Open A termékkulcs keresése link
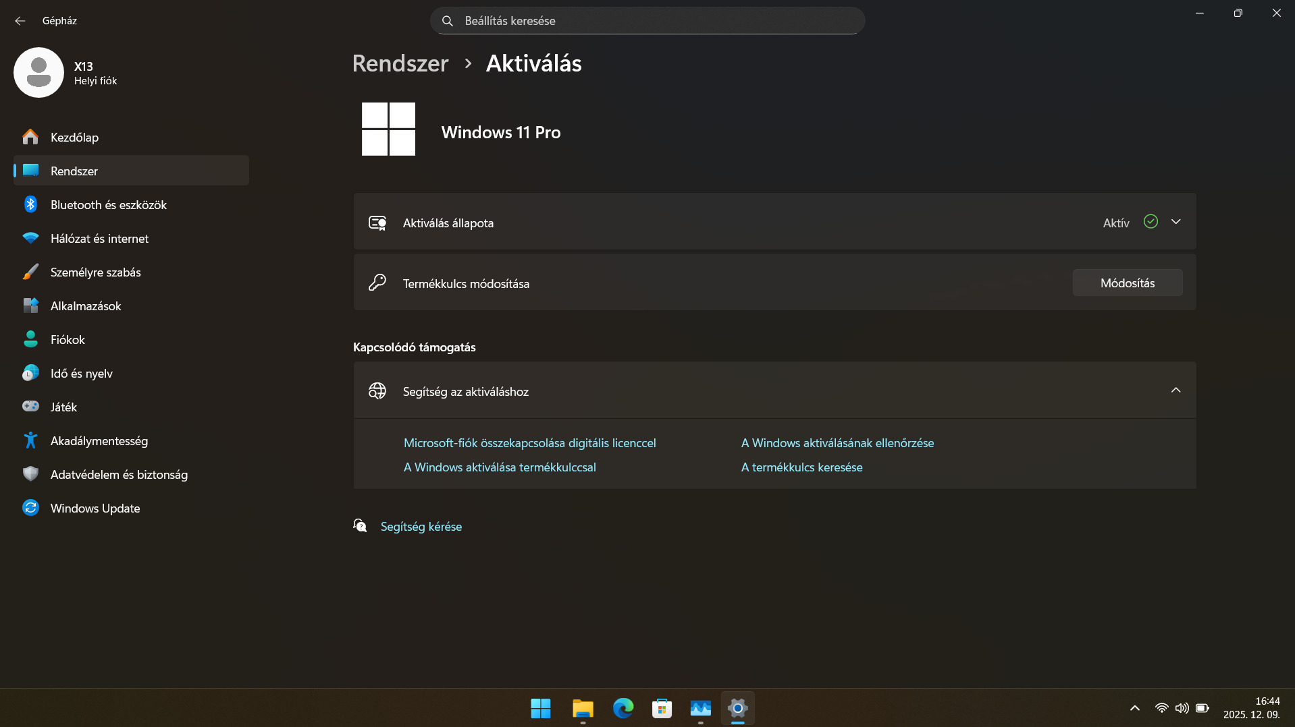 coord(802,467)
